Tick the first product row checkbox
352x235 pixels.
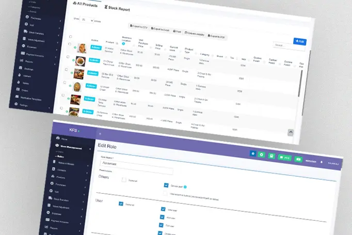tap(70, 44)
